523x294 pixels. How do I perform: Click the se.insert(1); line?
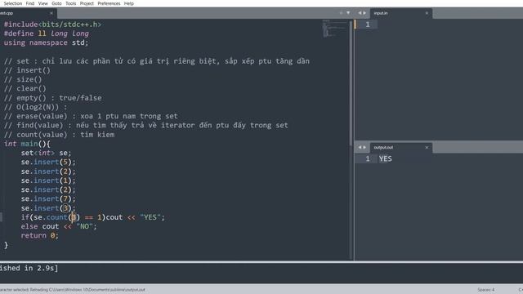click(48, 180)
